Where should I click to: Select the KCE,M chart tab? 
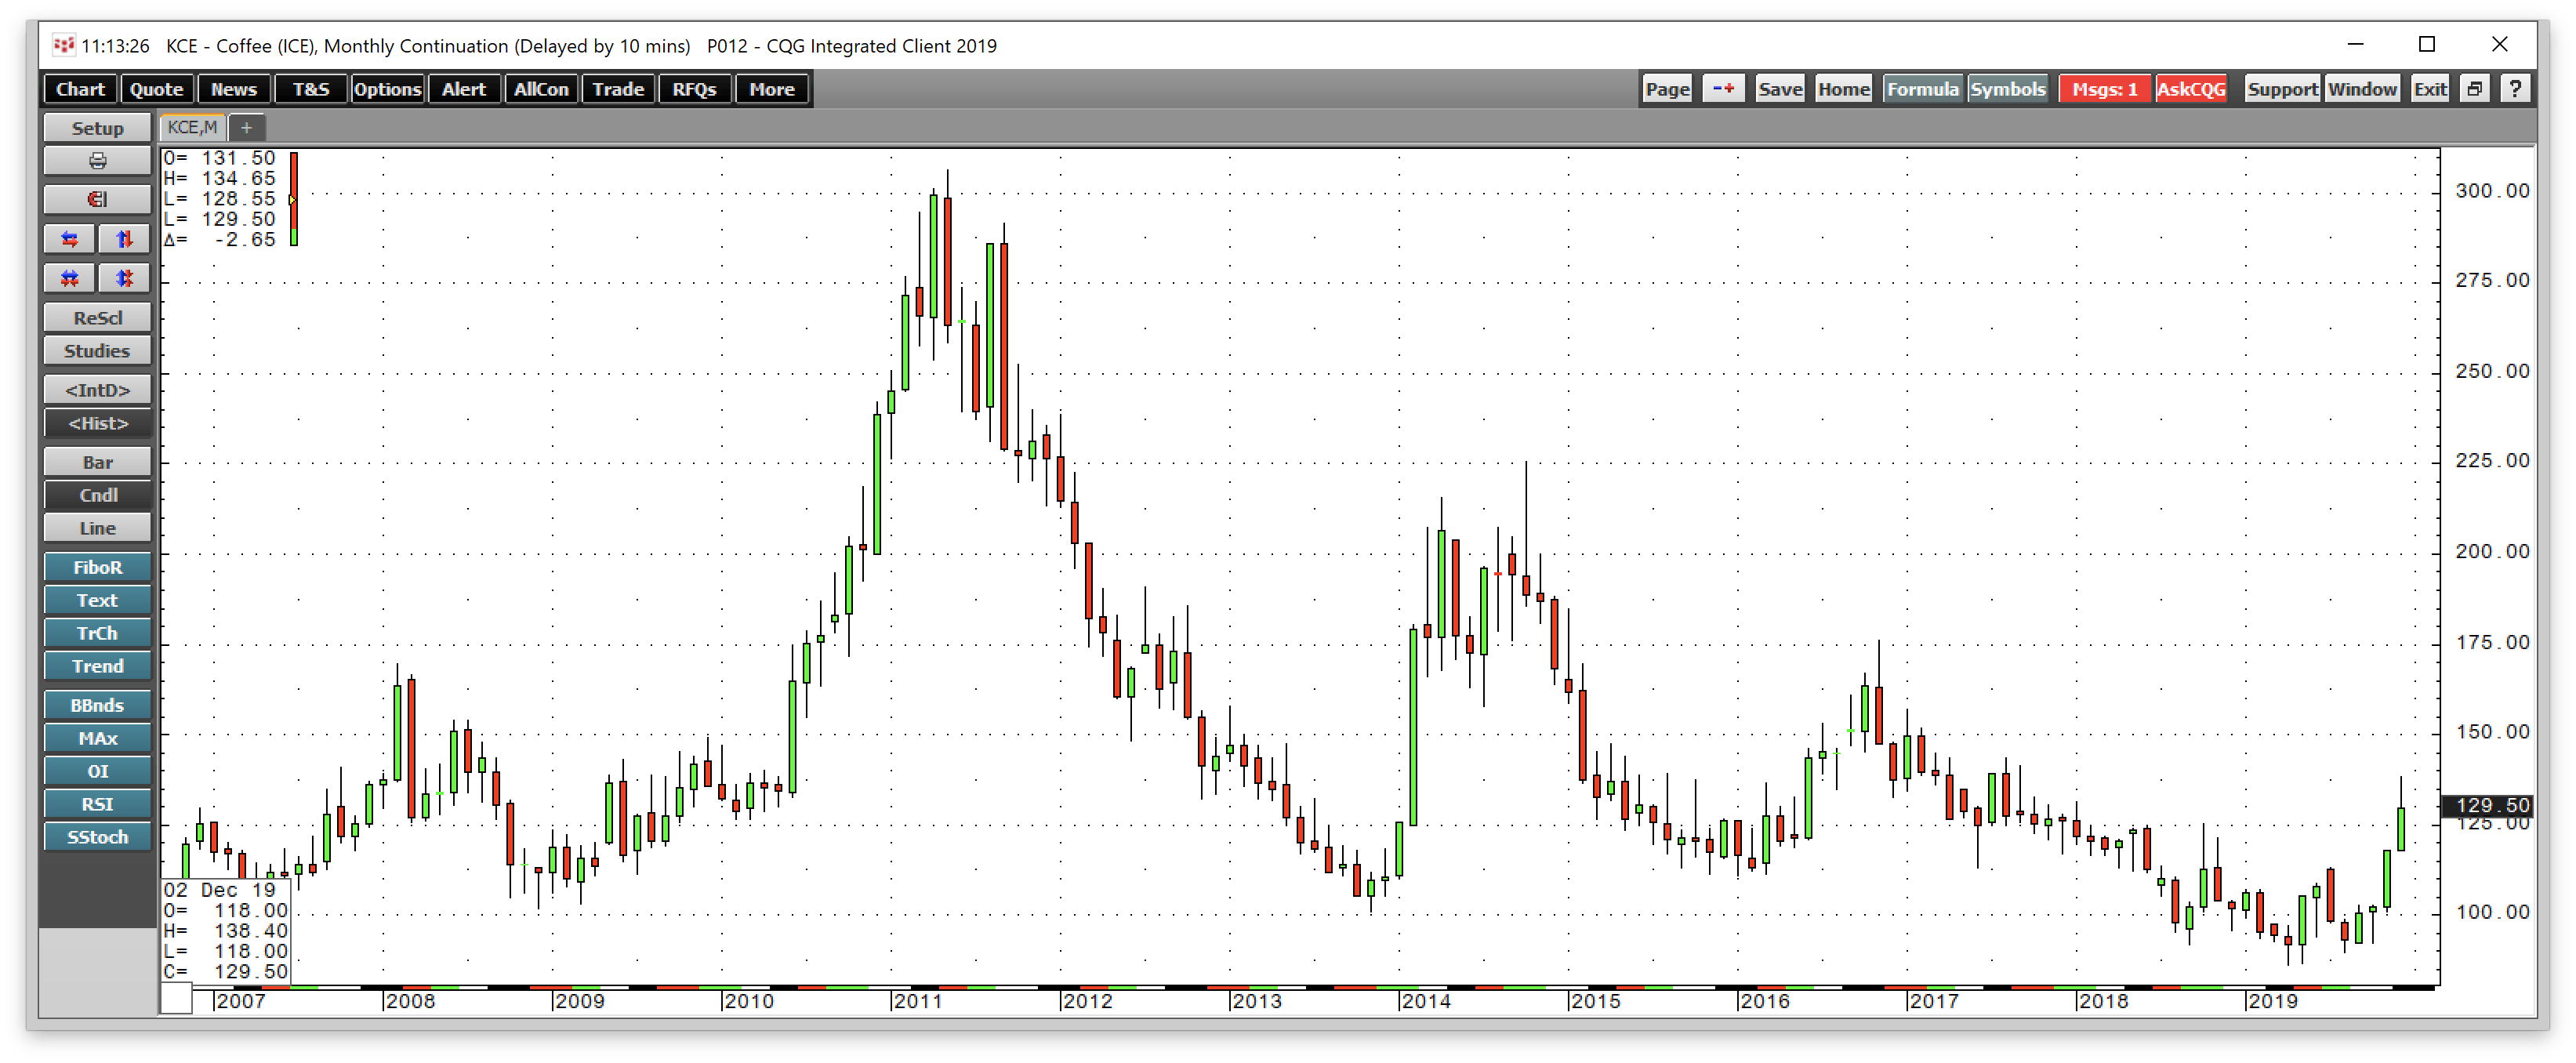point(192,128)
